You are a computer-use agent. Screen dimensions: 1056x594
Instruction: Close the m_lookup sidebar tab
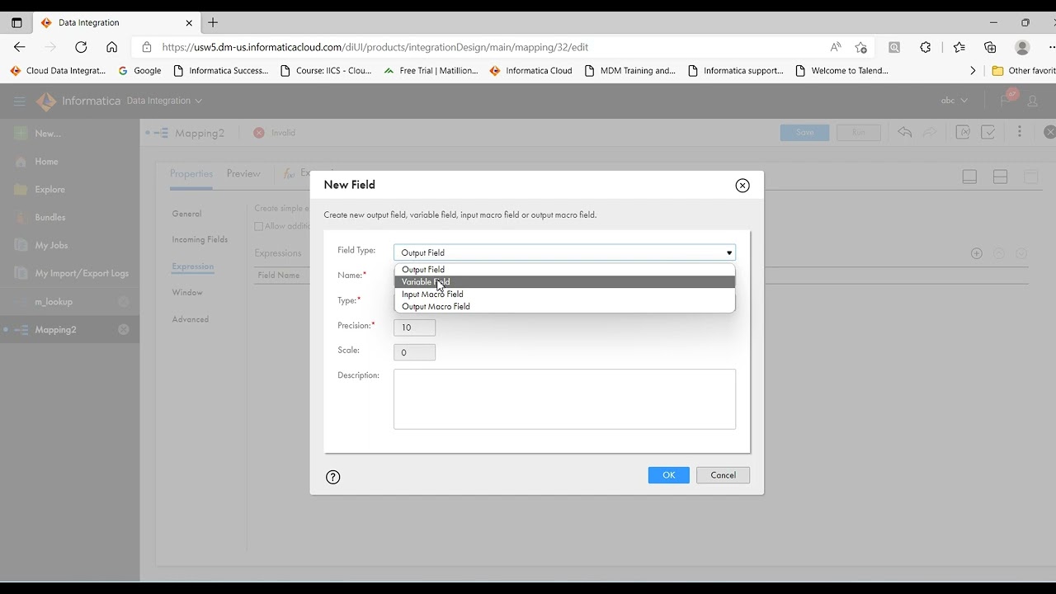click(123, 302)
